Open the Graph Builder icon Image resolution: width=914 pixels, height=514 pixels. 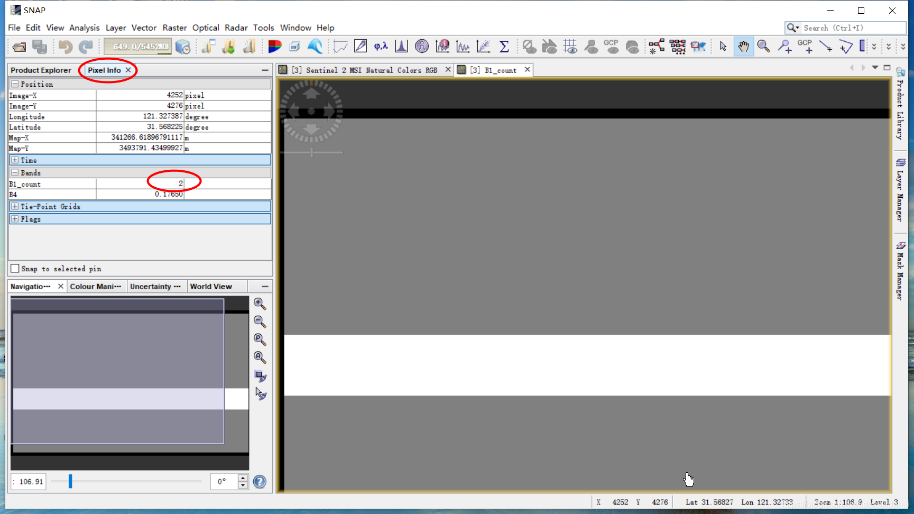tap(657, 47)
